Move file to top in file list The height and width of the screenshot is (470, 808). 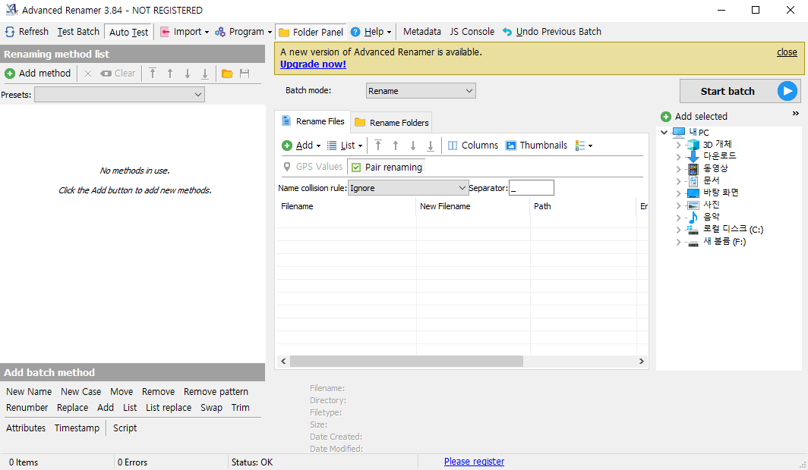click(378, 146)
